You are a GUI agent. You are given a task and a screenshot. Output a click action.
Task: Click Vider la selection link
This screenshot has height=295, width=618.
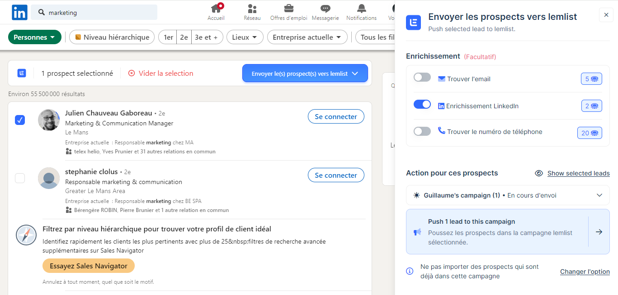[x=166, y=73]
